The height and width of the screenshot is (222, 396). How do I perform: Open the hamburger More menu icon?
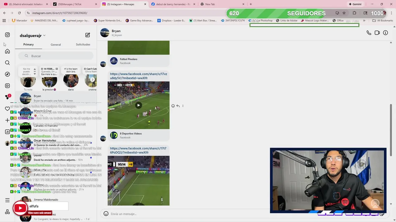point(7,200)
